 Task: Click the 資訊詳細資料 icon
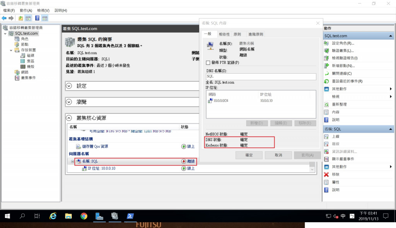[x=326, y=151]
